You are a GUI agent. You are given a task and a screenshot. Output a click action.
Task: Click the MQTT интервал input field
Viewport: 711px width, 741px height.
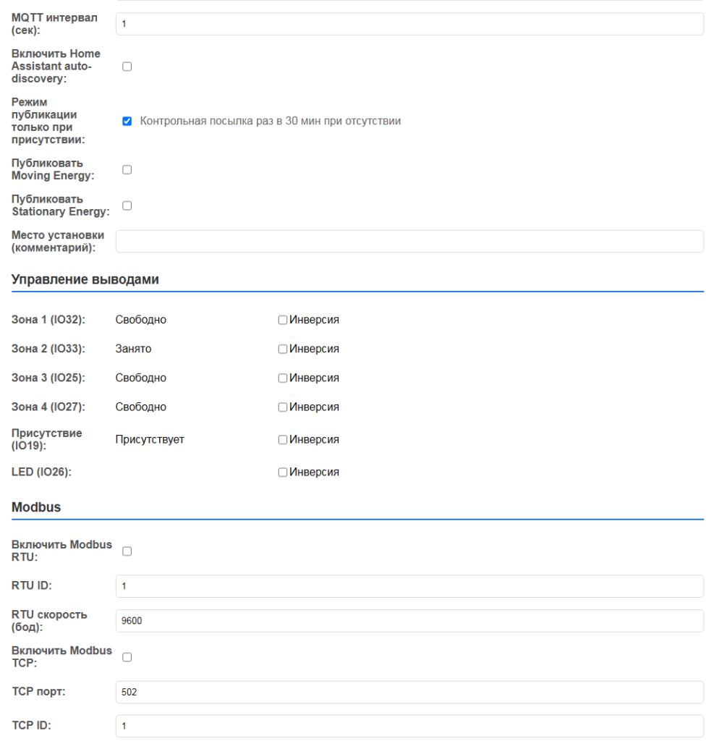(409, 24)
